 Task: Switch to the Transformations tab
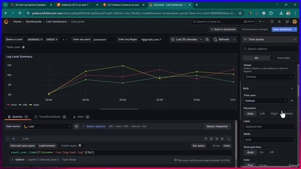pyautogui.click(x=50, y=117)
